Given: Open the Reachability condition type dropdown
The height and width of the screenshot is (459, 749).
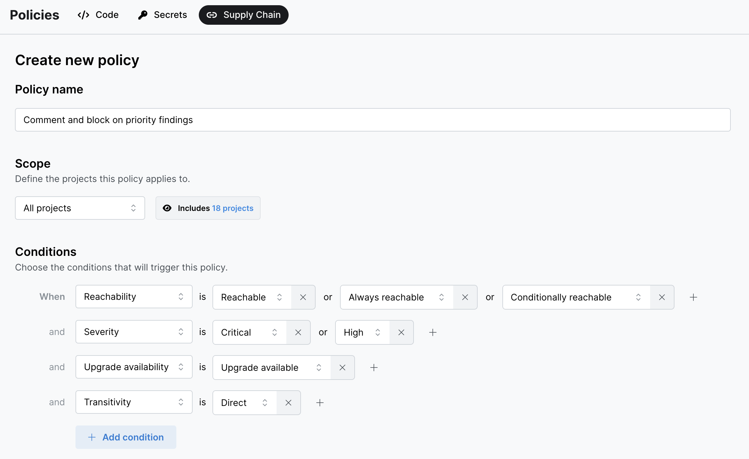Looking at the screenshot, I should 134,297.
